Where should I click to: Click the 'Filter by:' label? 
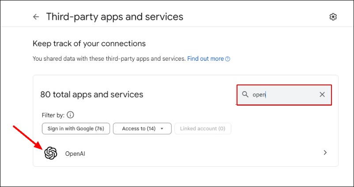(x=53, y=115)
